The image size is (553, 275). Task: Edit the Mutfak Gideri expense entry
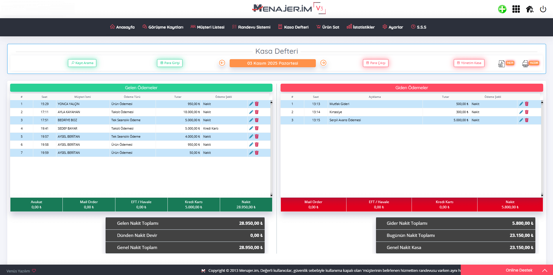point(521,104)
